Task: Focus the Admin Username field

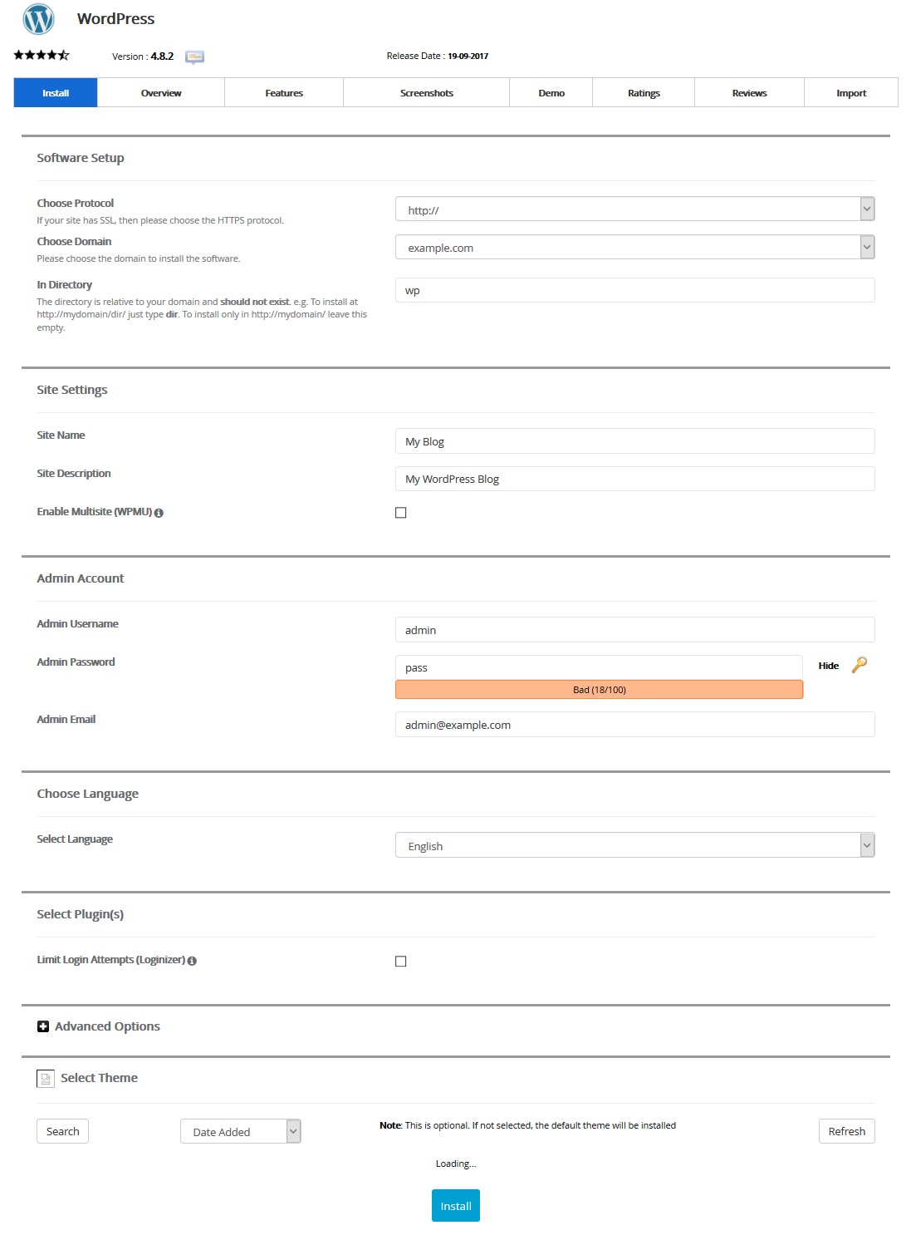Action: pos(635,630)
